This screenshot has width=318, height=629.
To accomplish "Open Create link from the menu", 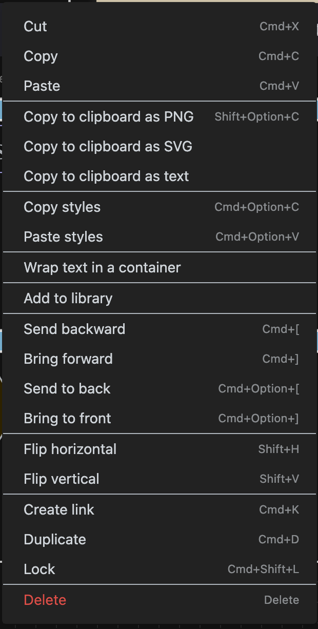I will 59,510.
